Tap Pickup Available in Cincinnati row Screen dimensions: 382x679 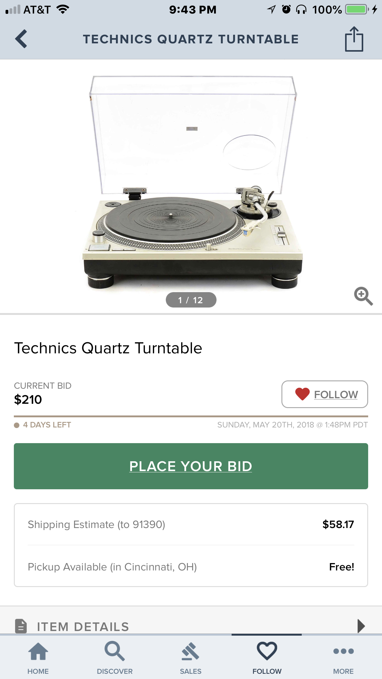point(191,567)
